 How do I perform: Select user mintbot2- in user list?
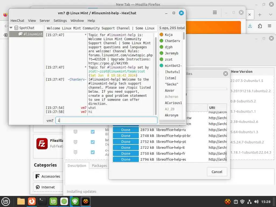tap(173, 66)
